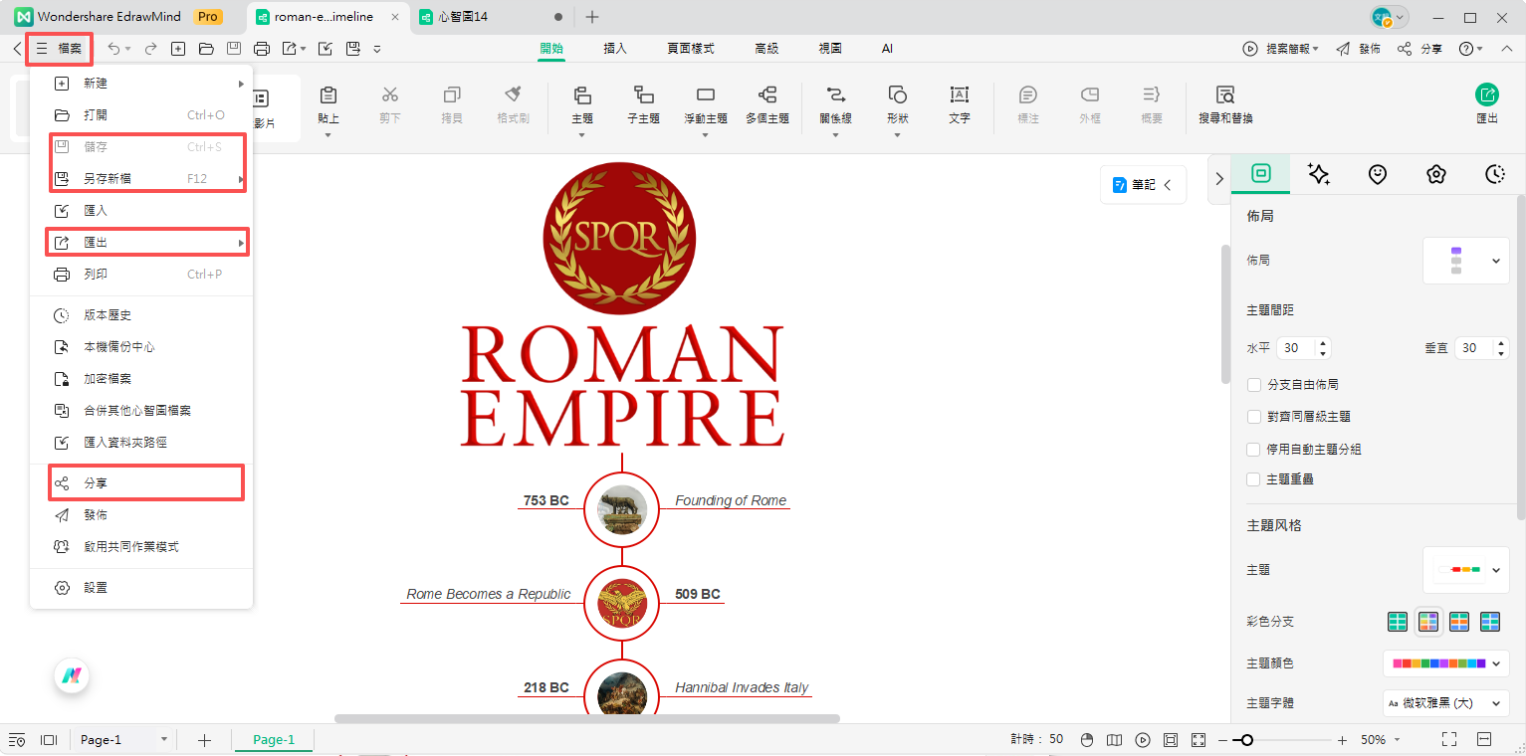This screenshot has height=756, width=1526.
Task: Check the 對齊同層級主題 checkbox
Action: point(1254,417)
